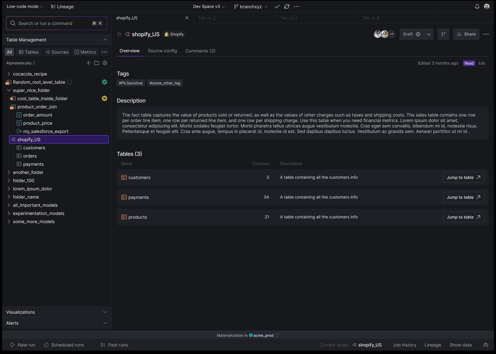Open the user avatar profile
The width and height of the screenshot is (496, 354).
tap(487, 6)
